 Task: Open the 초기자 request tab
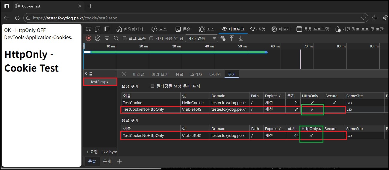(x=196, y=74)
